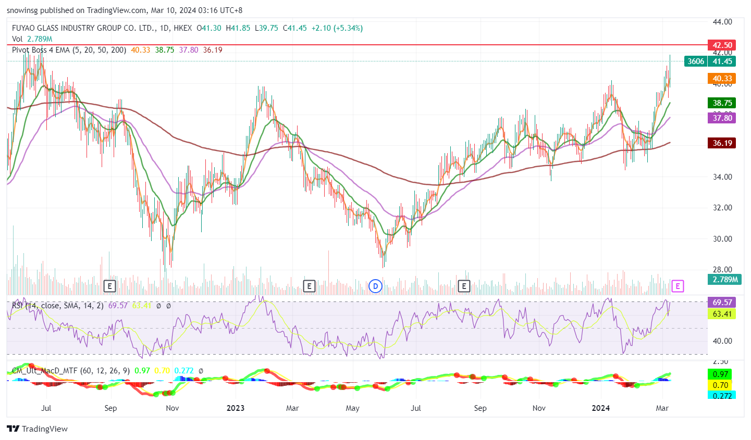Click the +2.10 (+5.34%) change value

337,28
